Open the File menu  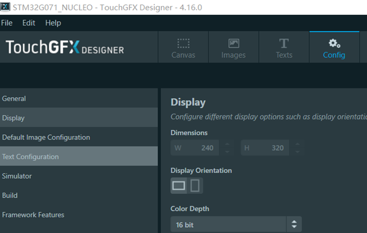point(7,23)
